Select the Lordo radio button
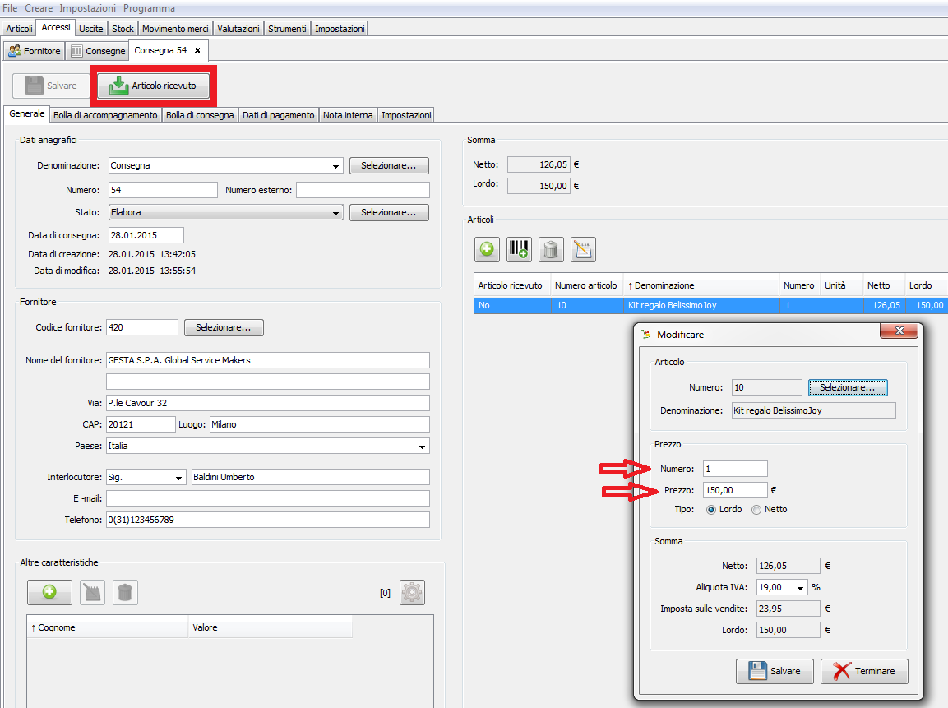This screenshot has width=948, height=708. pyautogui.click(x=711, y=510)
